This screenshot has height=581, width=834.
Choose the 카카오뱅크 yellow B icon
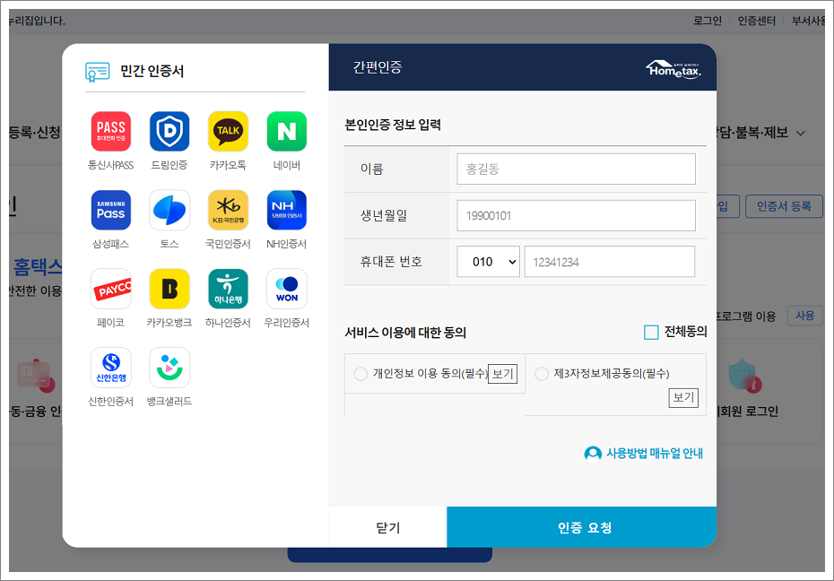click(x=169, y=289)
